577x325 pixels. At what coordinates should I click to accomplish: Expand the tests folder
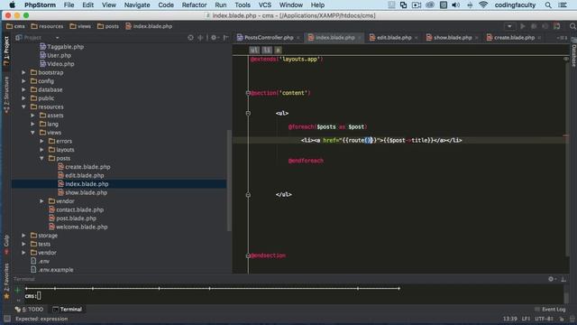coord(24,244)
